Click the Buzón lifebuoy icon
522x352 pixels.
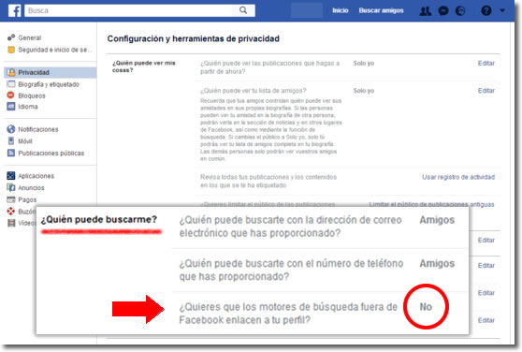(11, 212)
